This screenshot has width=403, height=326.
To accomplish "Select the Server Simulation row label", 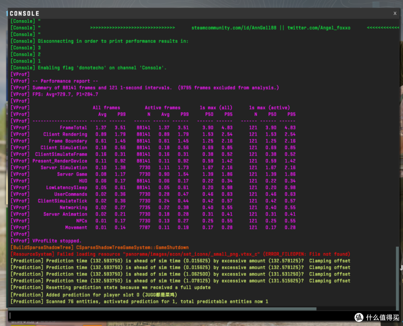I will (64, 167).
